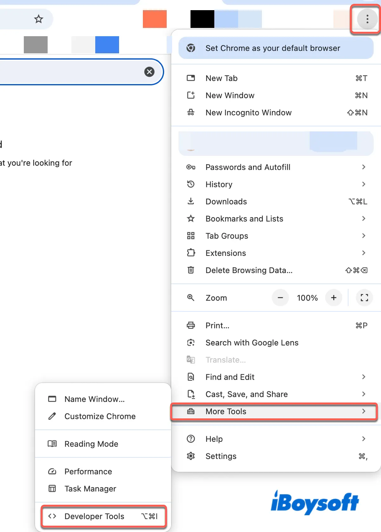Click the More Tools toolbox icon
The height and width of the screenshot is (532, 381).
(x=191, y=411)
